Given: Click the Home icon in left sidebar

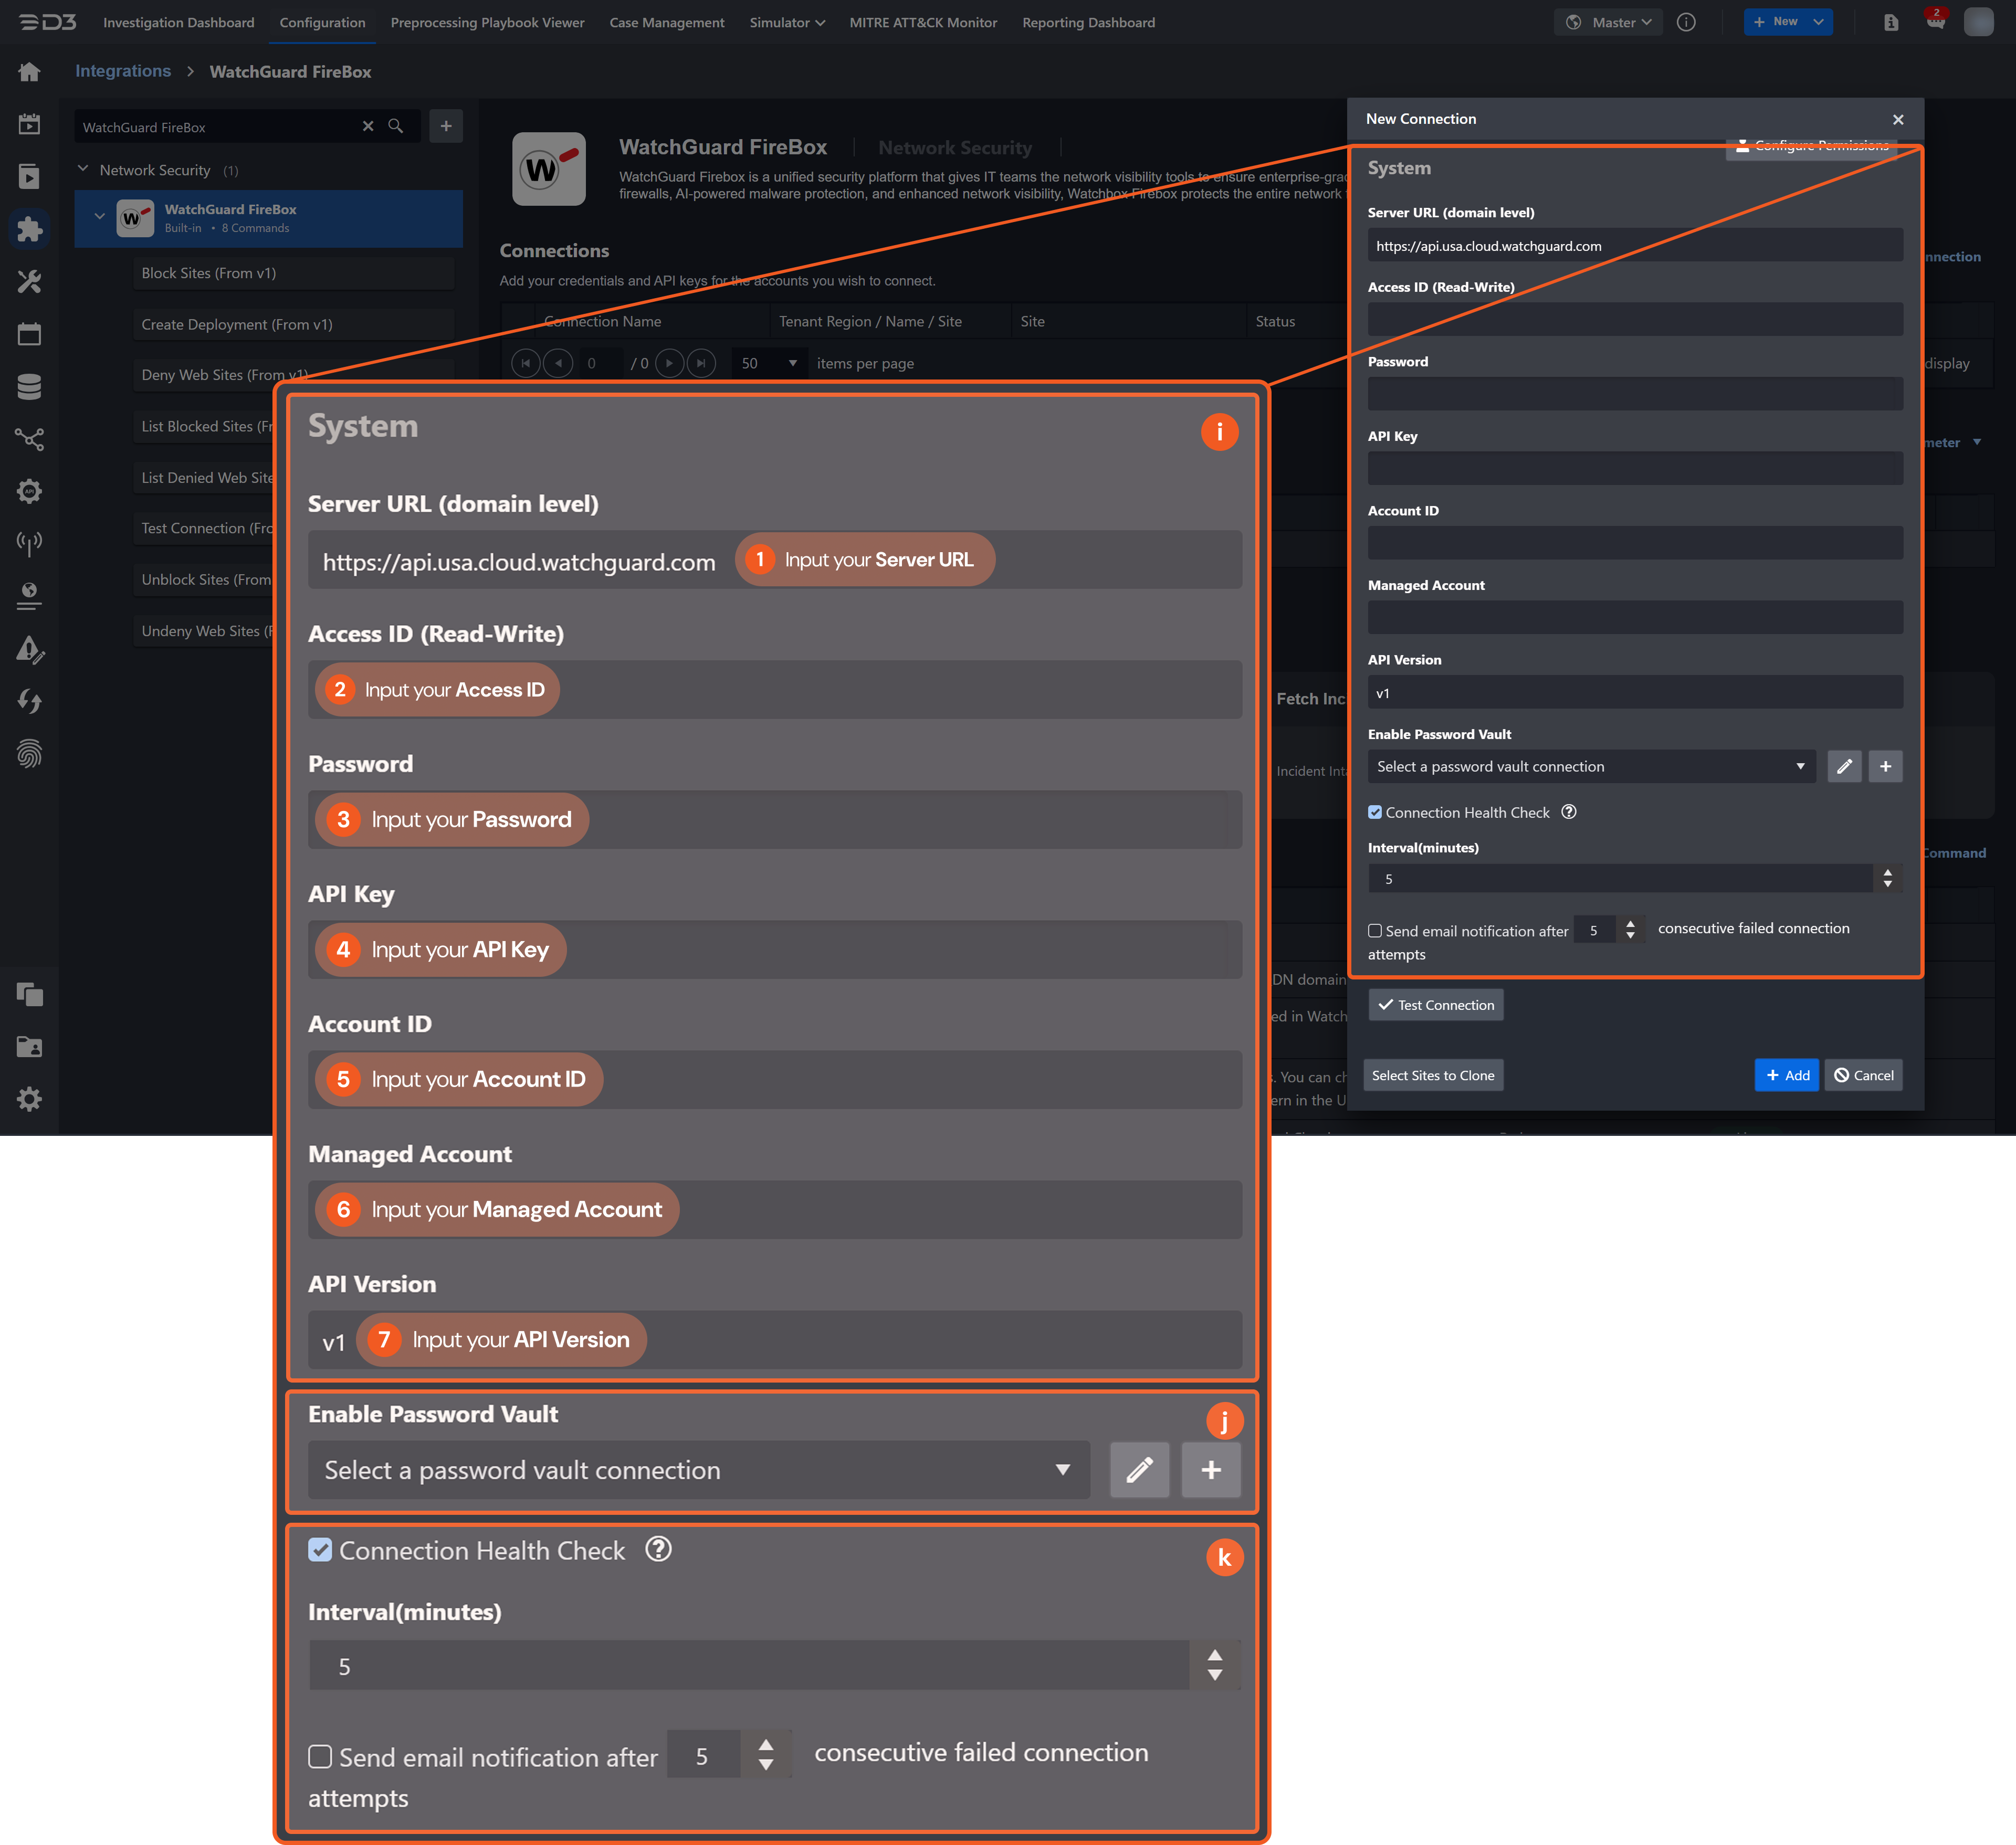Looking at the screenshot, I should 29,72.
